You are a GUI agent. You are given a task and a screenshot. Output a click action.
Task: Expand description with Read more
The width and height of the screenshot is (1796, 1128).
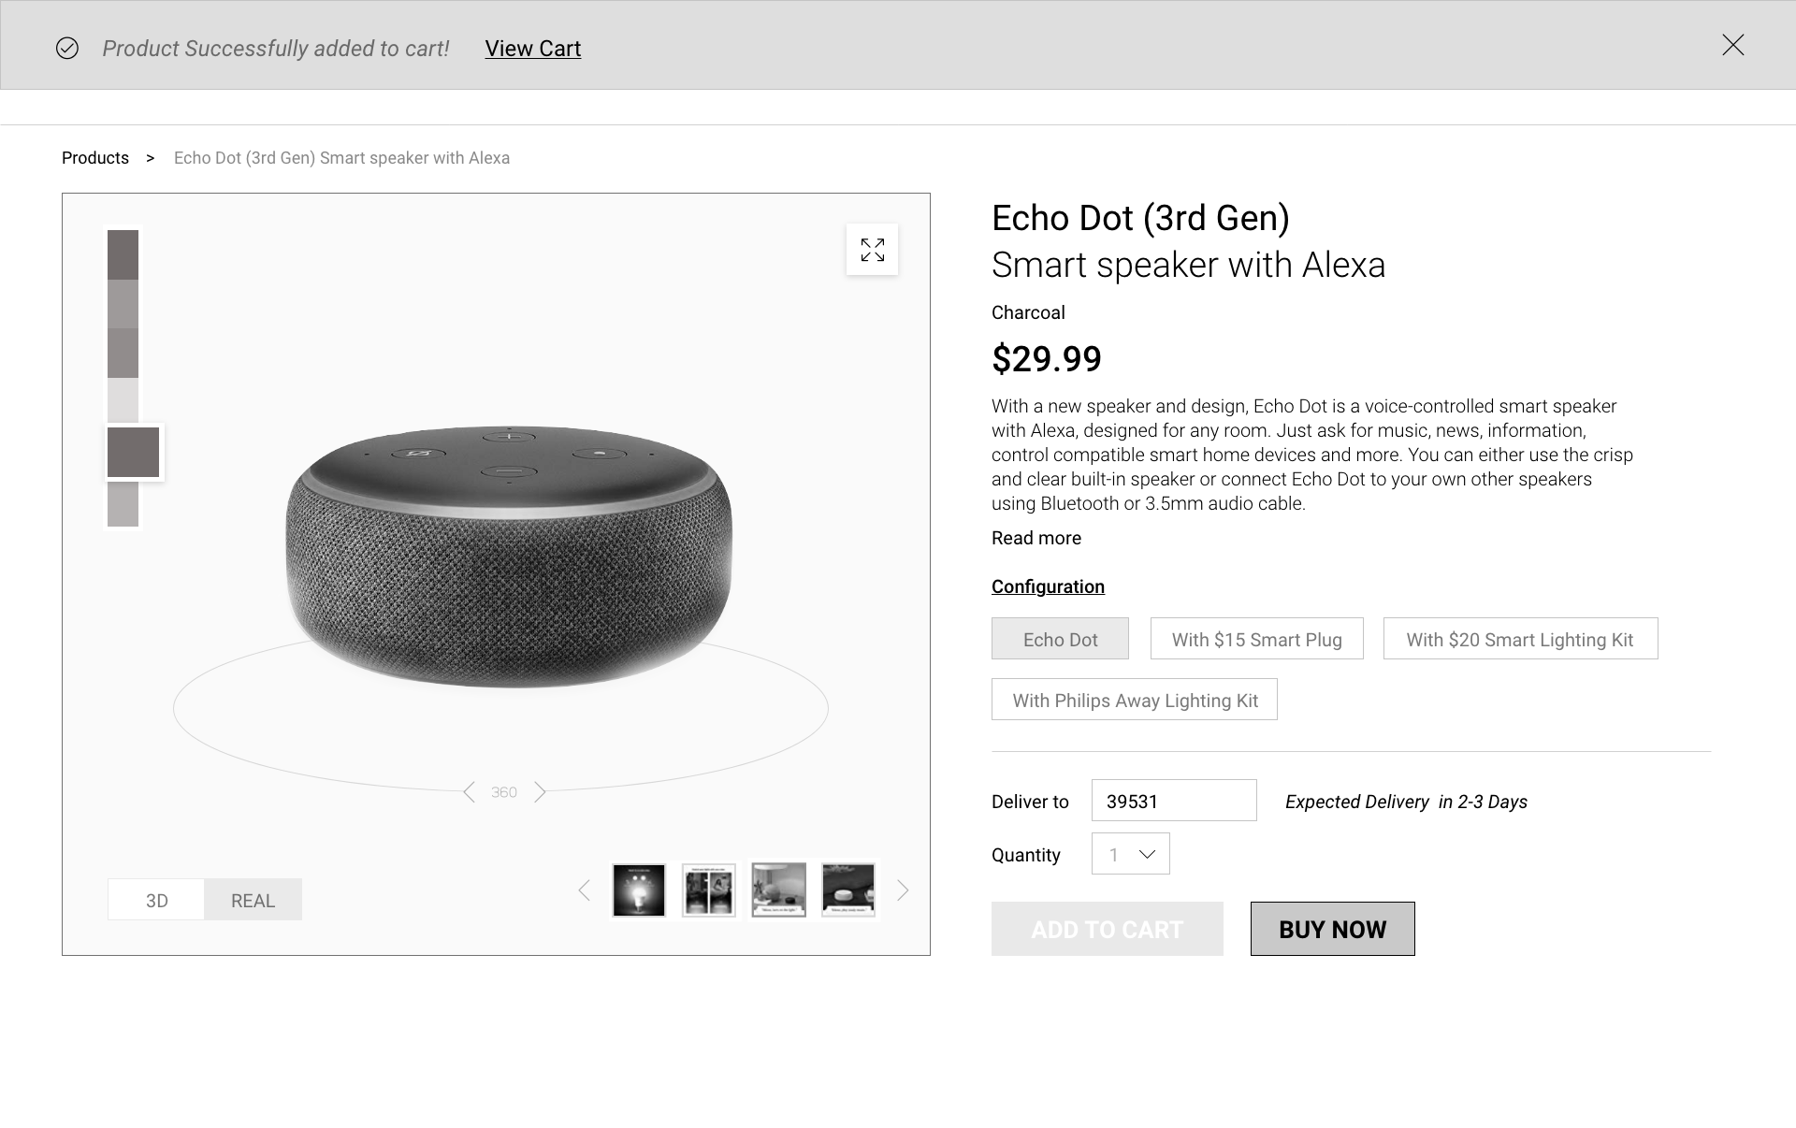(1036, 538)
